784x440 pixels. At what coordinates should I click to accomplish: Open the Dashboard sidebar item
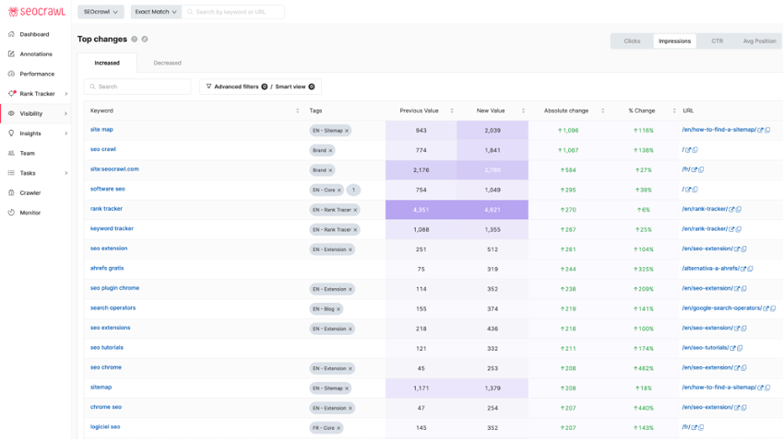tap(34, 34)
